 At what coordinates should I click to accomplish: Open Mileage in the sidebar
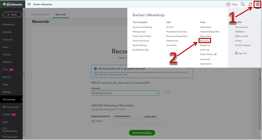[7, 92]
